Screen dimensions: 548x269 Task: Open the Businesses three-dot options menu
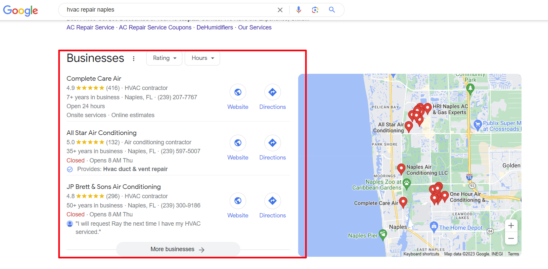tap(134, 59)
